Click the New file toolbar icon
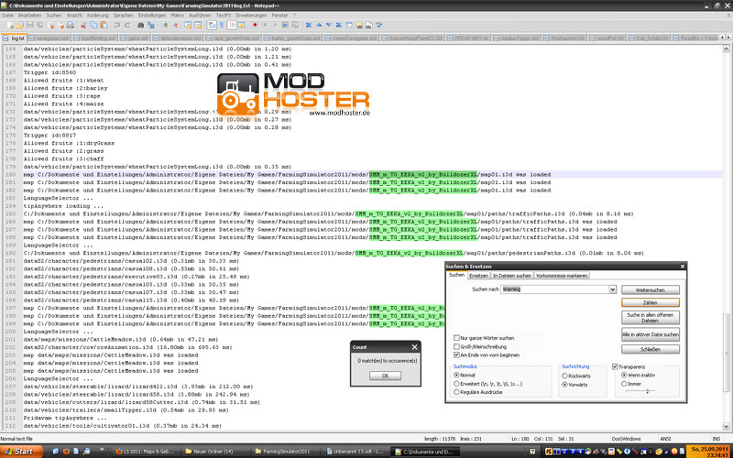The height and width of the screenshot is (458, 733). click(10, 26)
